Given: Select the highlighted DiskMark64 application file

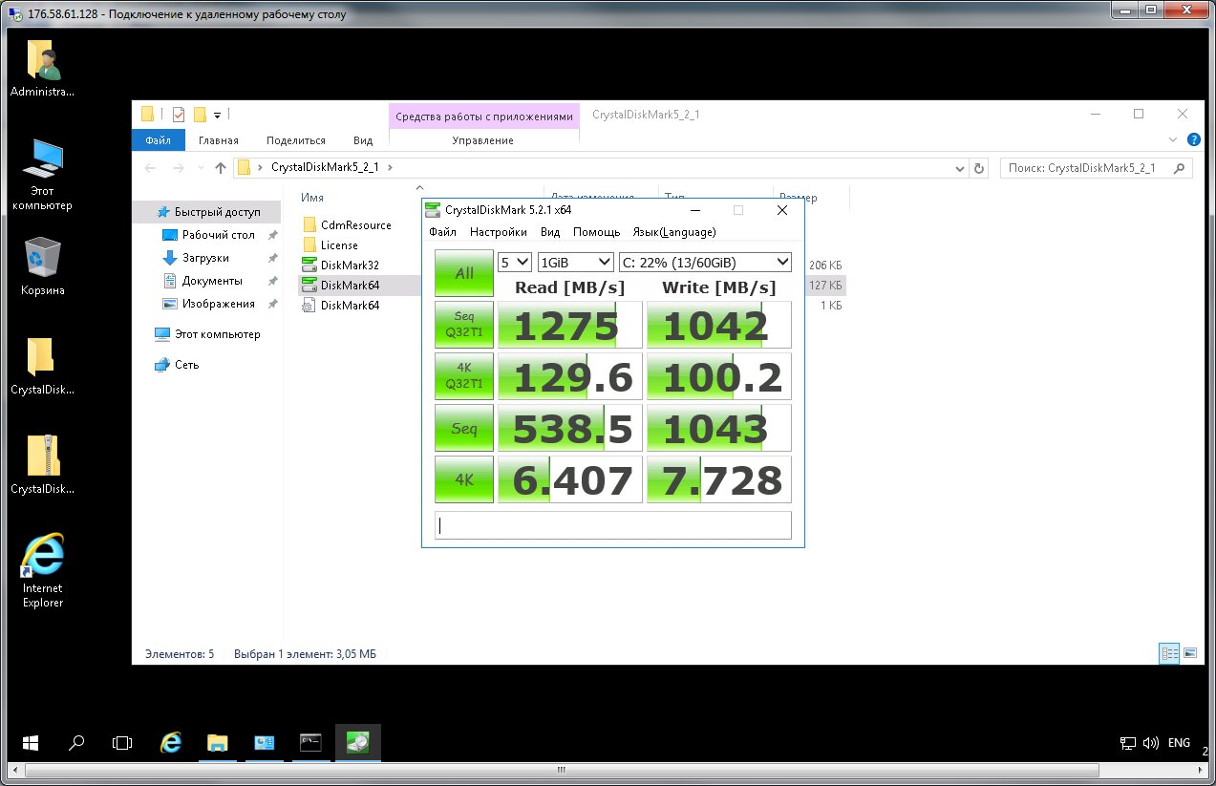Looking at the screenshot, I should tap(350, 286).
